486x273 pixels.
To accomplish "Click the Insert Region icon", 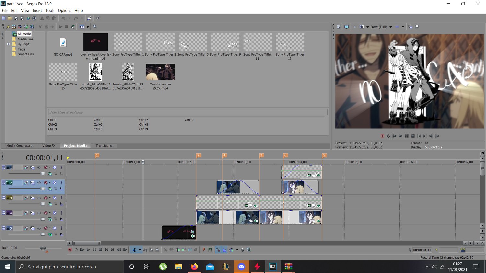I will tap(210, 250).
